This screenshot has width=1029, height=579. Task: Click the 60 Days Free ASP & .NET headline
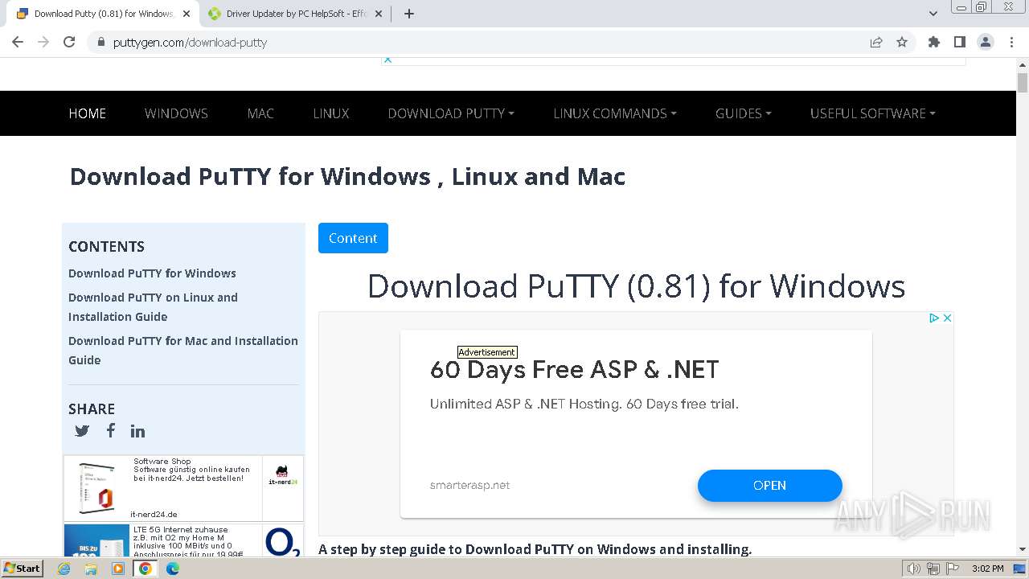[575, 370]
